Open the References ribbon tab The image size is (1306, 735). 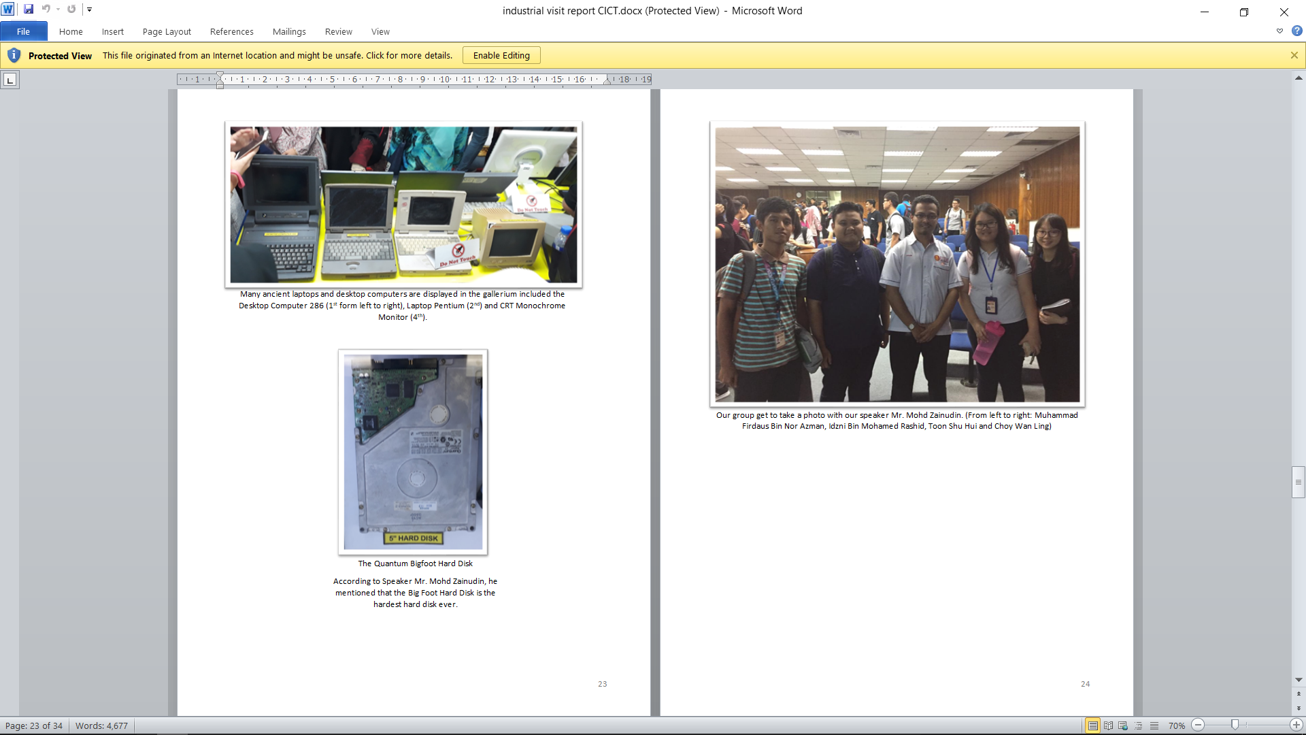coord(231,31)
